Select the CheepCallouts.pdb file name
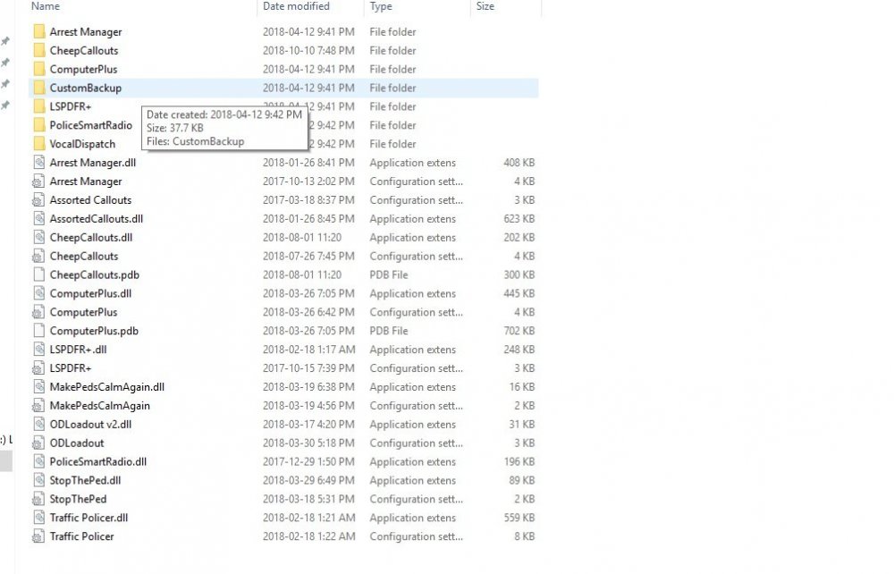Image resolution: width=894 pixels, height=574 pixels. [x=94, y=274]
